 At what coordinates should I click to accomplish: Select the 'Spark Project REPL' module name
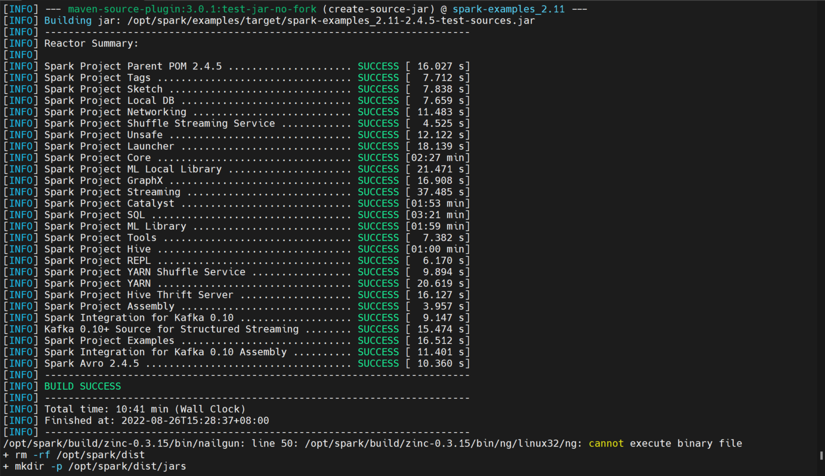98,261
